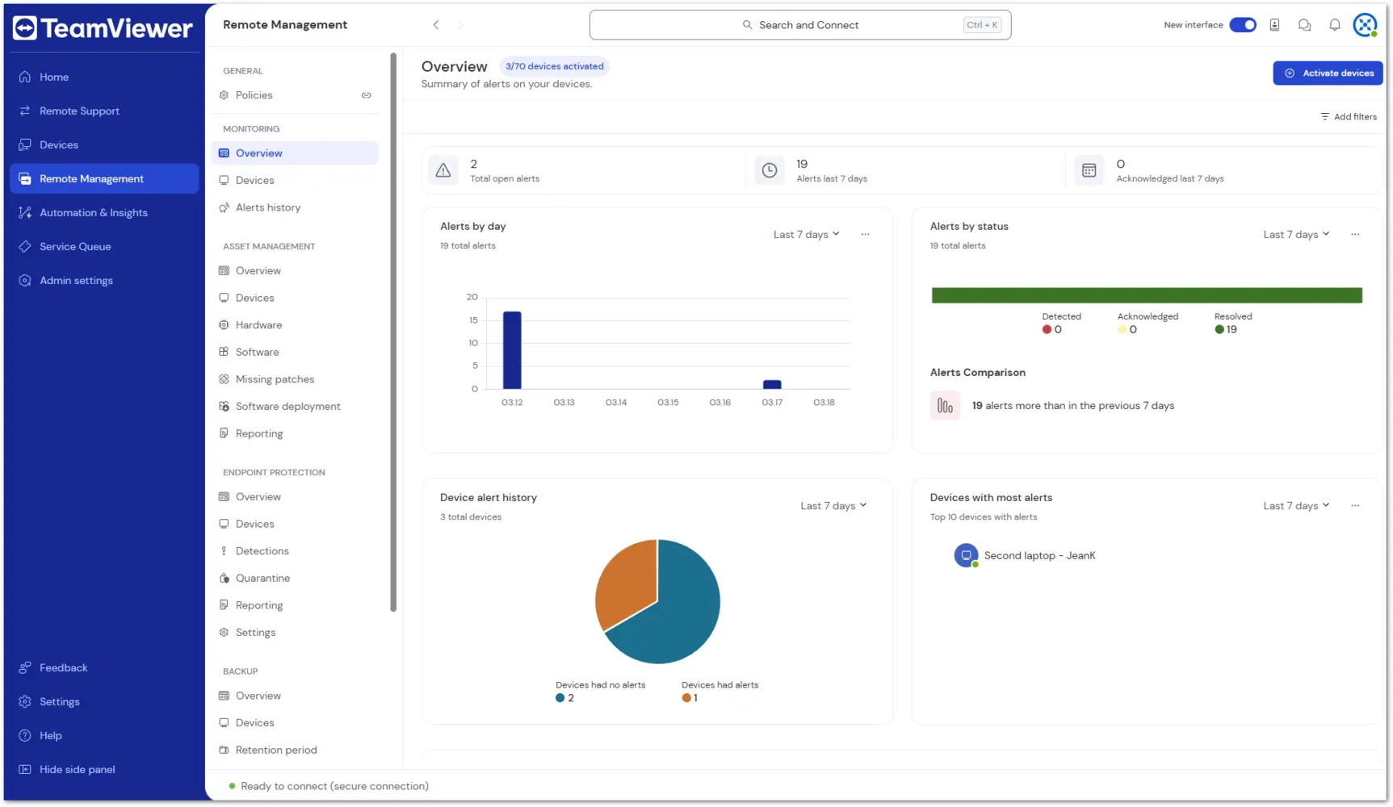Viewport: 1393px width, 807px height.
Task: Click the red Detected legend dot
Action: click(x=1047, y=329)
